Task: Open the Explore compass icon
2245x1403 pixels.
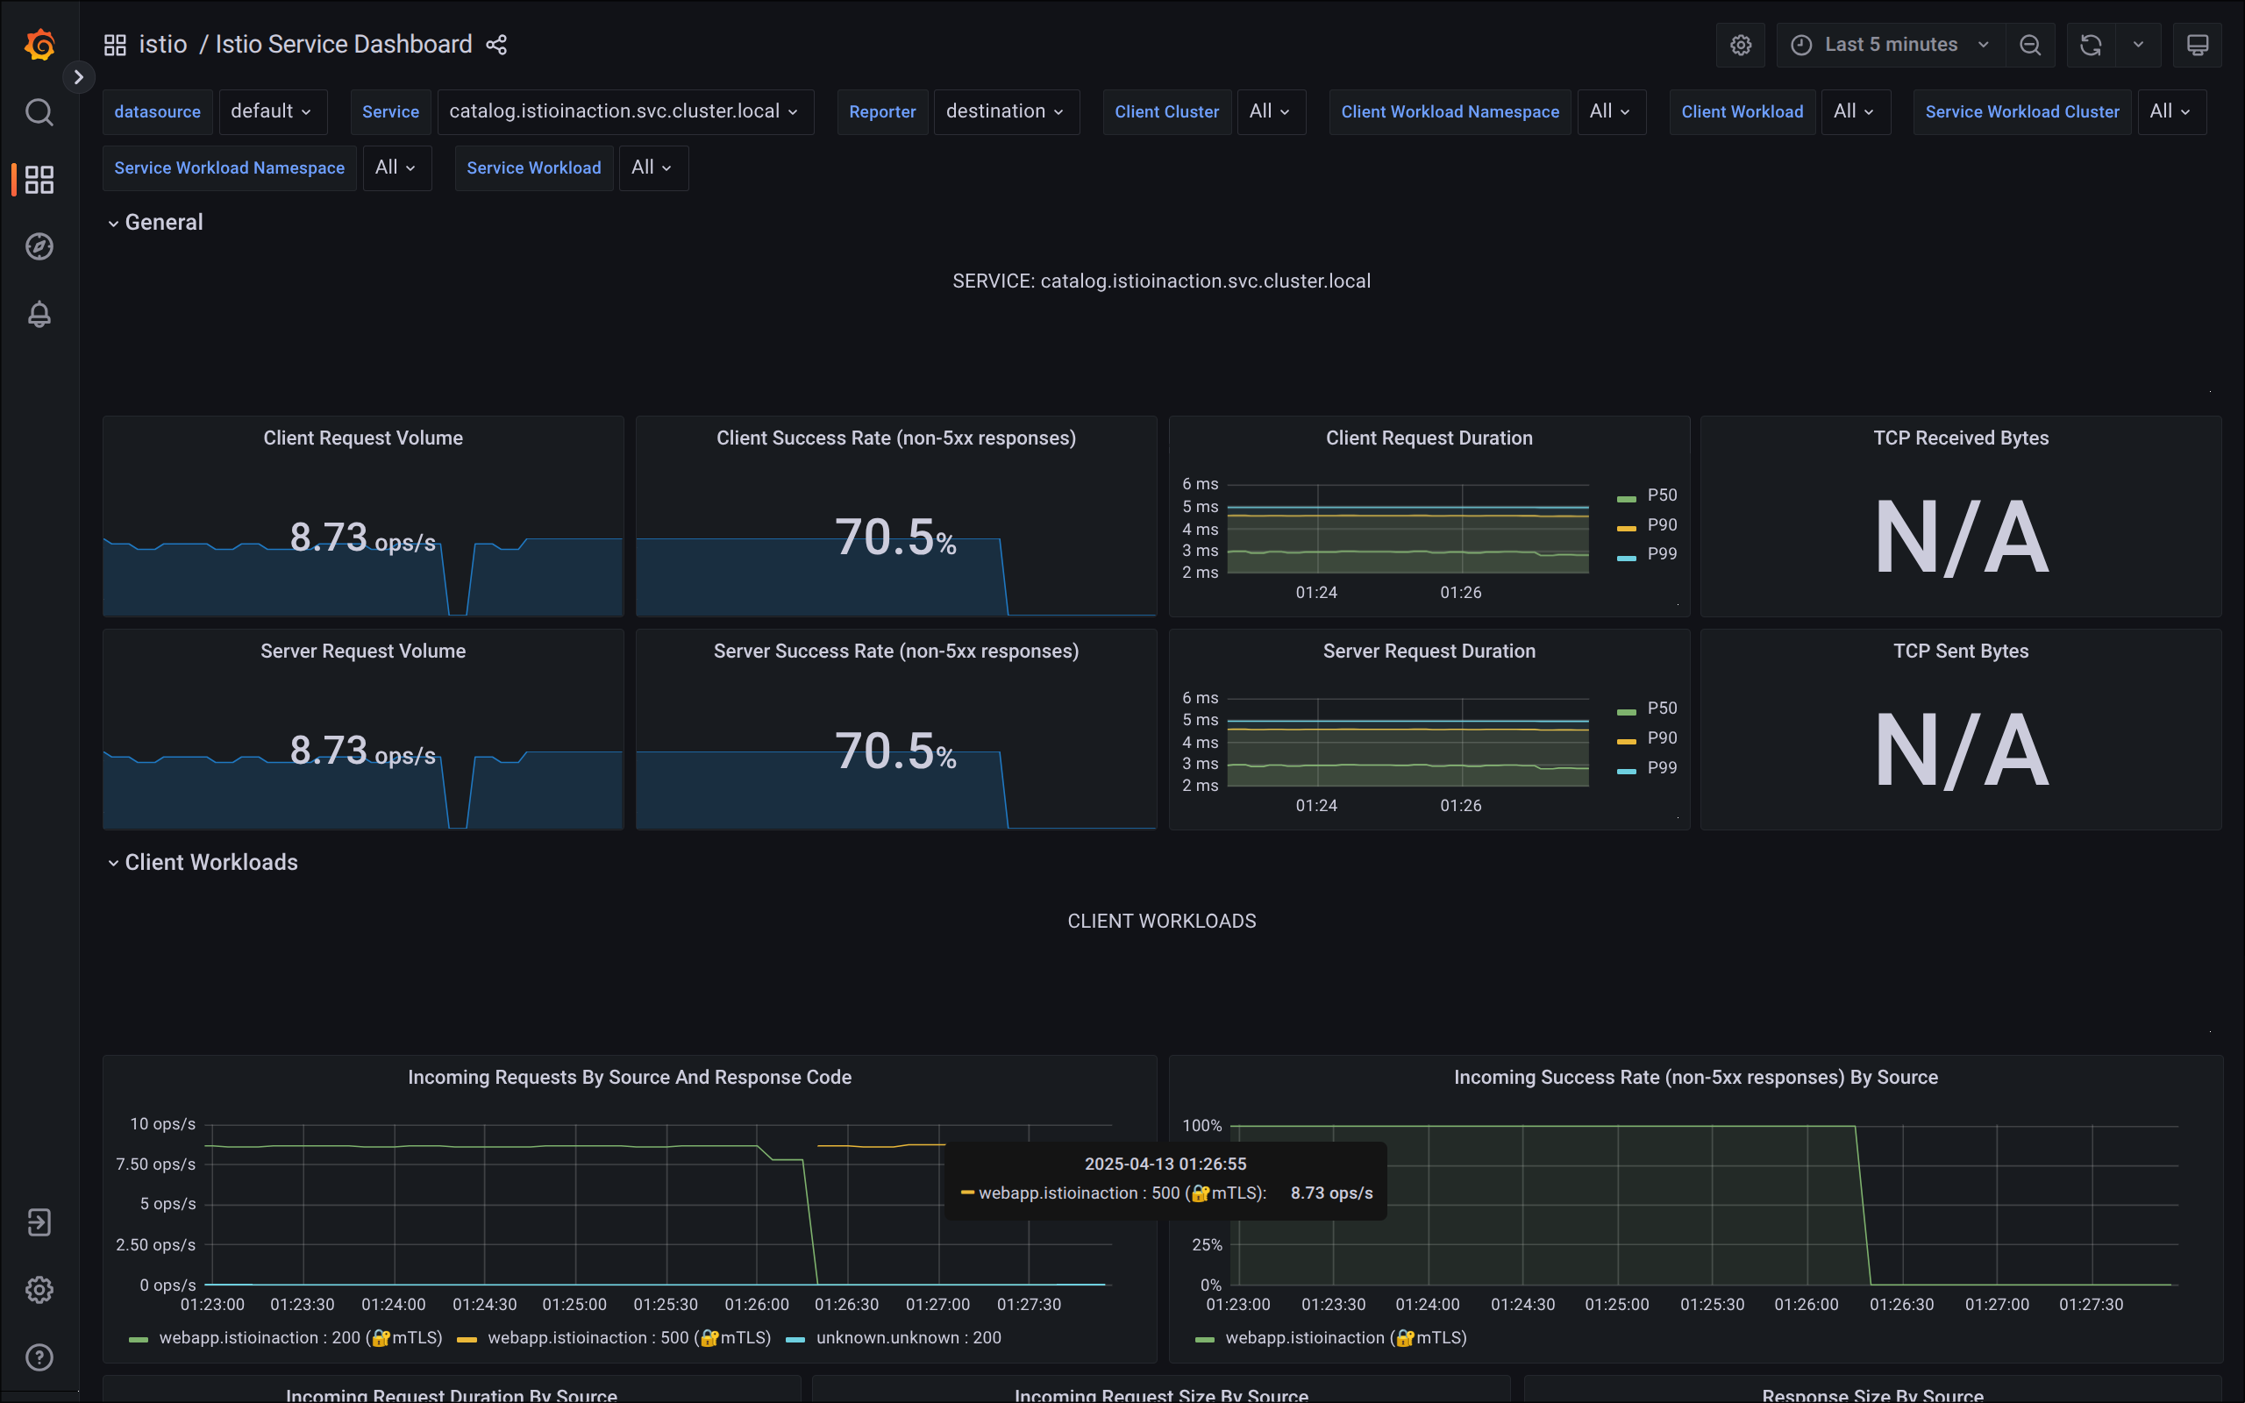Action: [39, 246]
